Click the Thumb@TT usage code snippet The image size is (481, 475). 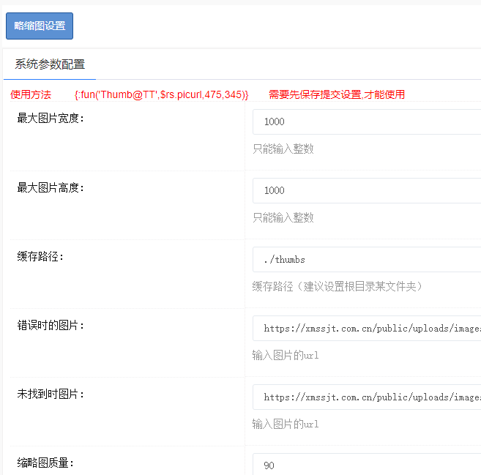[x=162, y=94]
